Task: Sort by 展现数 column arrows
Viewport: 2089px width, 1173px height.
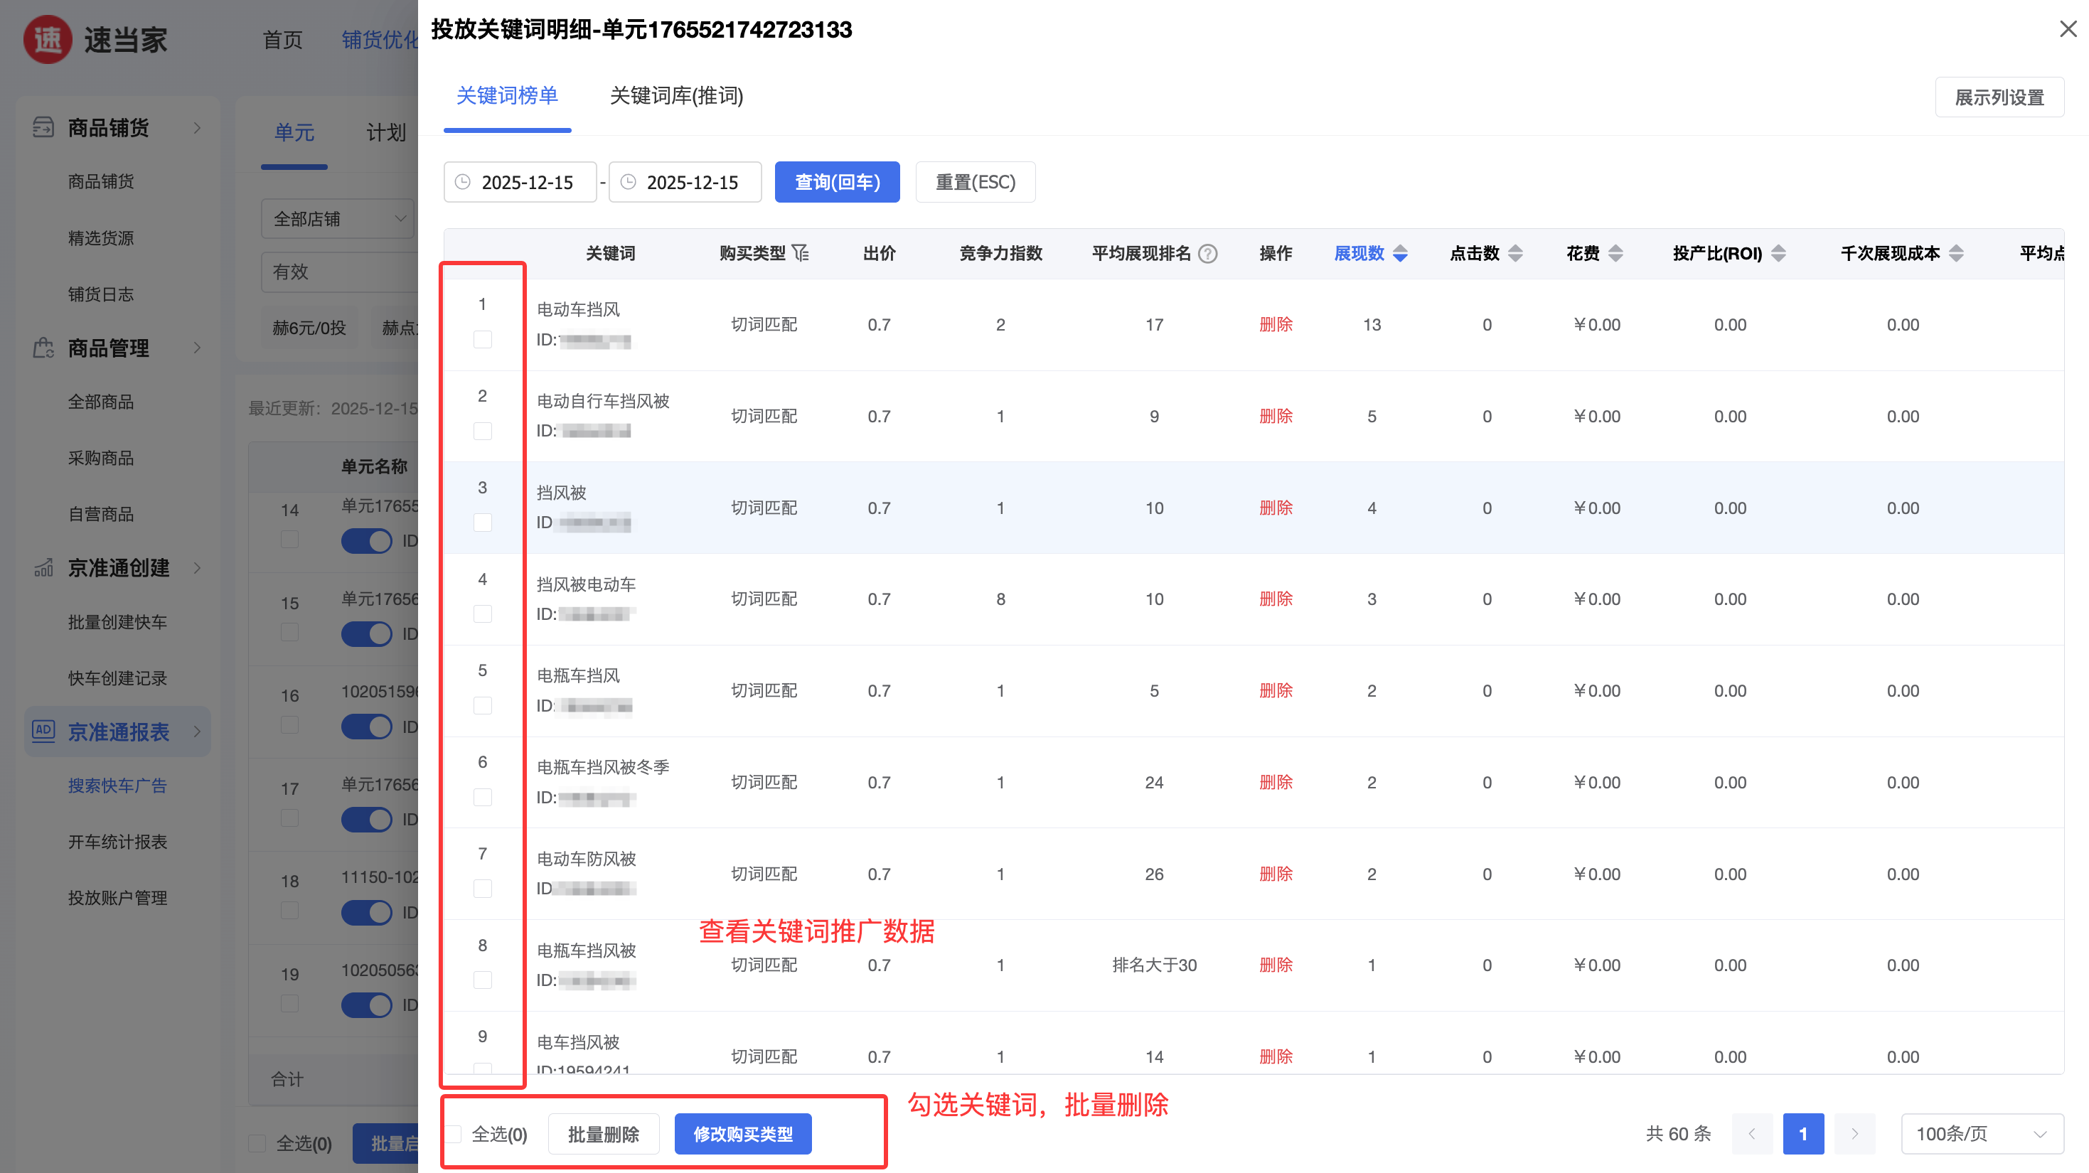Action: [1400, 254]
